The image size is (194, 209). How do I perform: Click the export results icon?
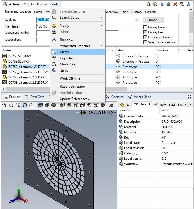coord(169,4)
